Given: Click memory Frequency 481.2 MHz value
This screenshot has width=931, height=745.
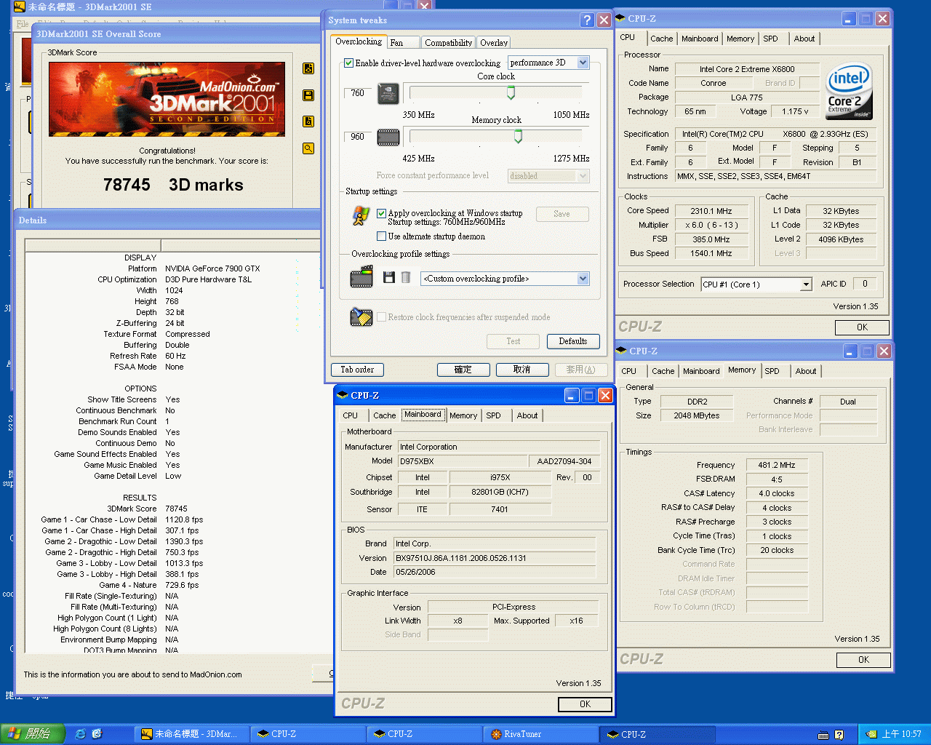Looking at the screenshot, I should (777, 465).
